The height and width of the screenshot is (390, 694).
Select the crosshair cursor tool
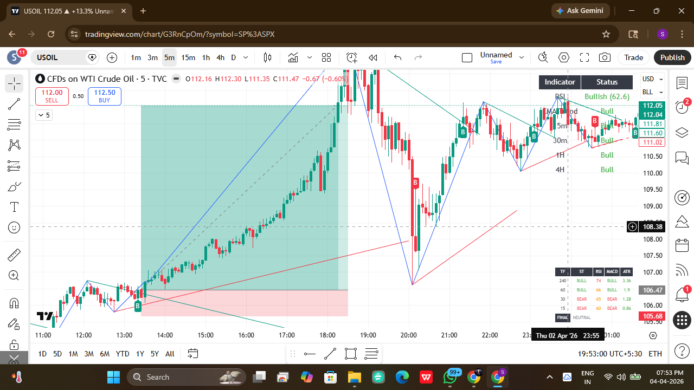click(x=14, y=83)
